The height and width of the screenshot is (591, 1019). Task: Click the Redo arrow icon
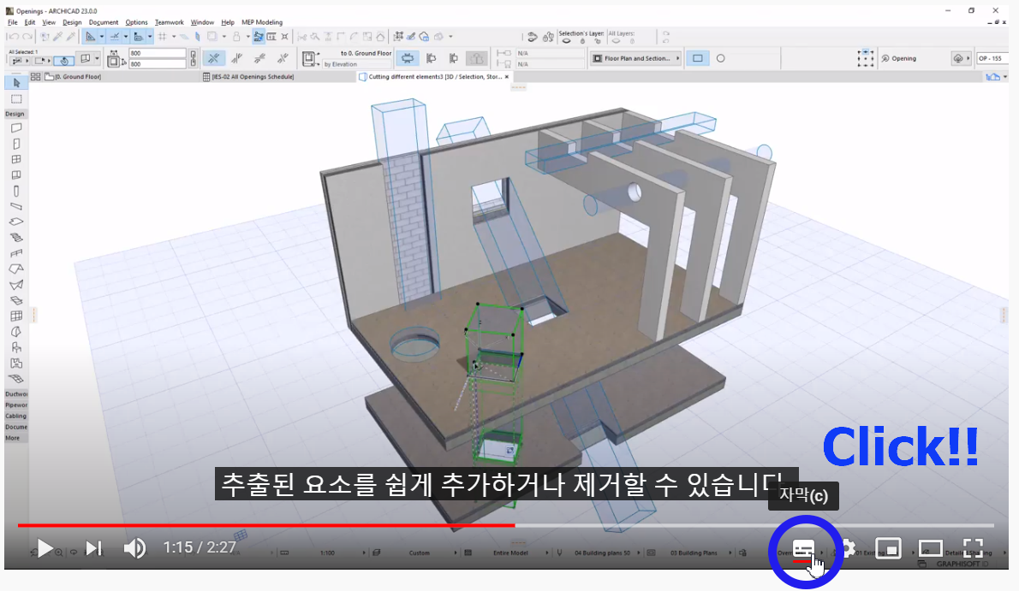(x=27, y=37)
